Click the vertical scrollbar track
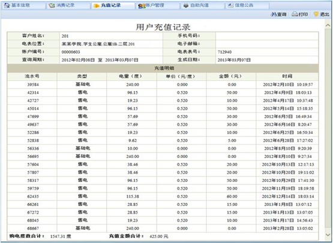Viewport: 333px width, 243px height. click(328, 130)
